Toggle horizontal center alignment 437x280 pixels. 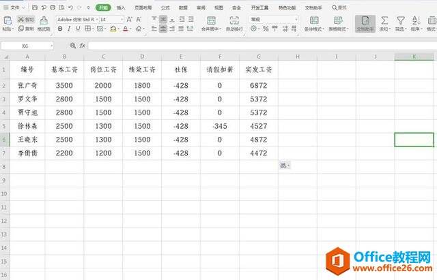coord(163,29)
